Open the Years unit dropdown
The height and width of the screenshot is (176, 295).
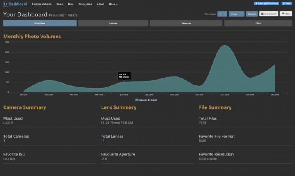click(236, 14)
